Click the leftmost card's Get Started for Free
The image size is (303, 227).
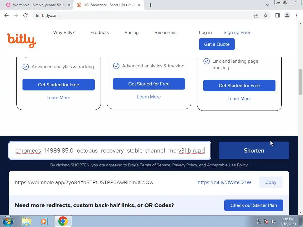coord(59,85)
